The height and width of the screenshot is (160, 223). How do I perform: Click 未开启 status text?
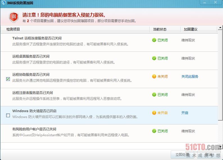coord(163,113)
